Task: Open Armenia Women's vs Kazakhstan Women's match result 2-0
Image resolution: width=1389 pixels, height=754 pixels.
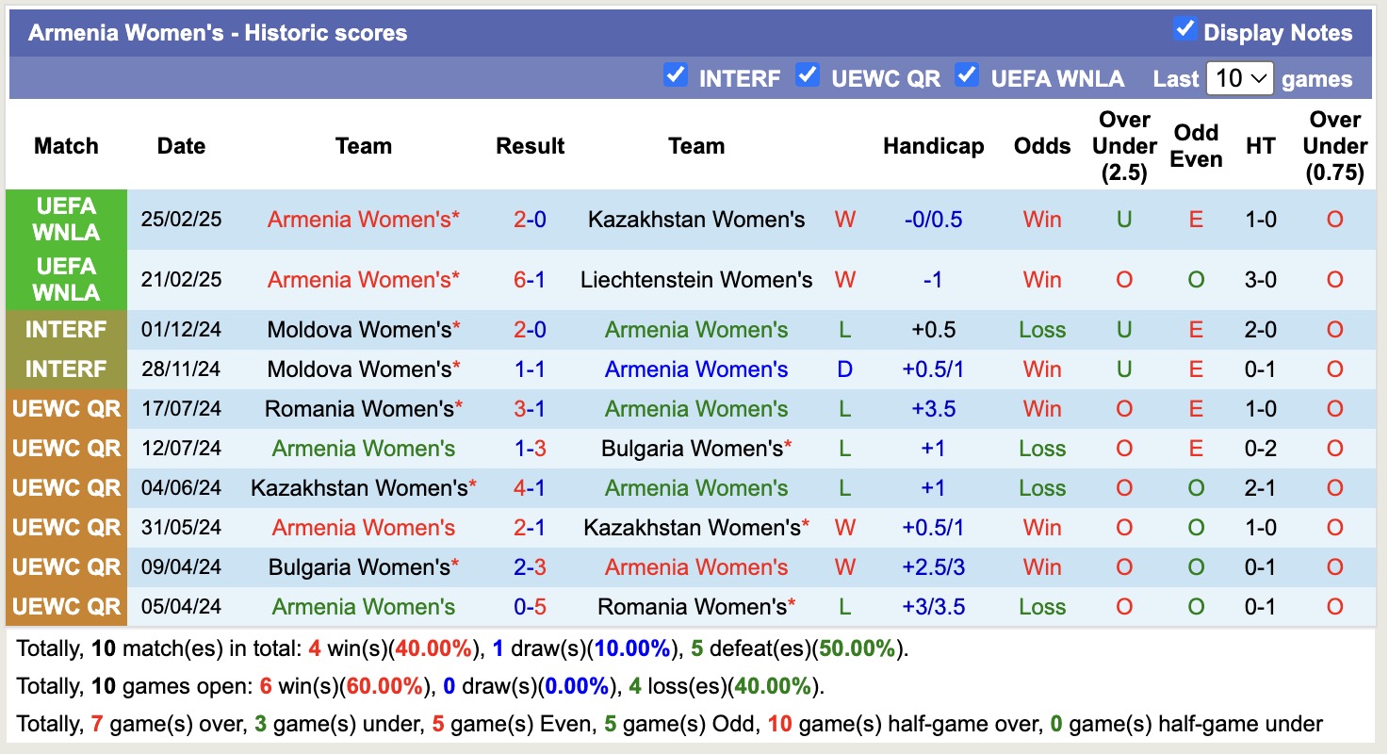Action: [530, 220]
